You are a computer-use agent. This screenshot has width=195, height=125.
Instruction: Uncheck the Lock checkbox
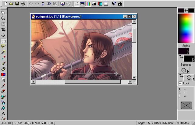(180, 83)
